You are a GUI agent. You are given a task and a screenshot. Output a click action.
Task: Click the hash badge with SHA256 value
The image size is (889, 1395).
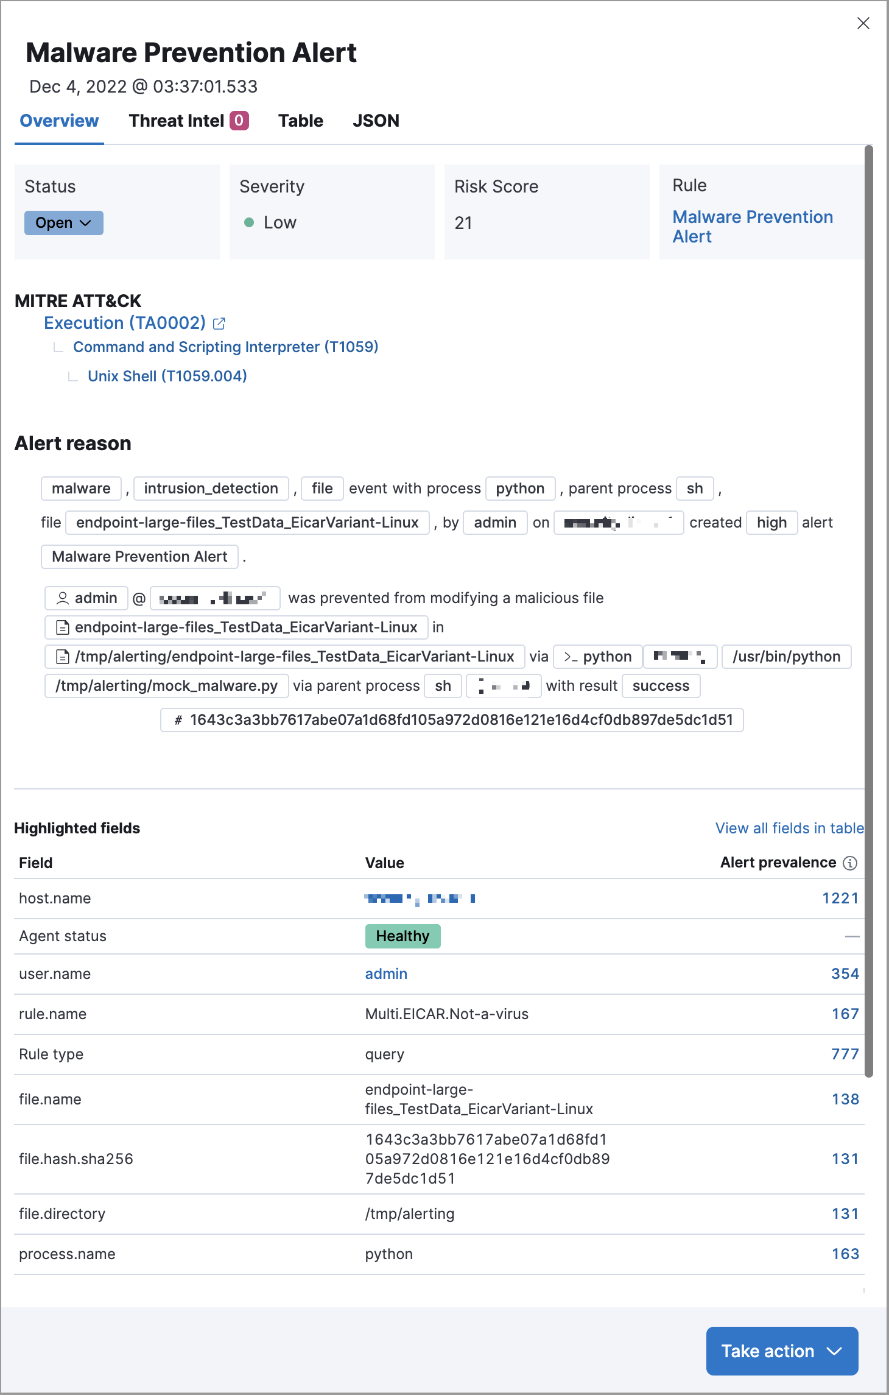click(x=452, y=720)
